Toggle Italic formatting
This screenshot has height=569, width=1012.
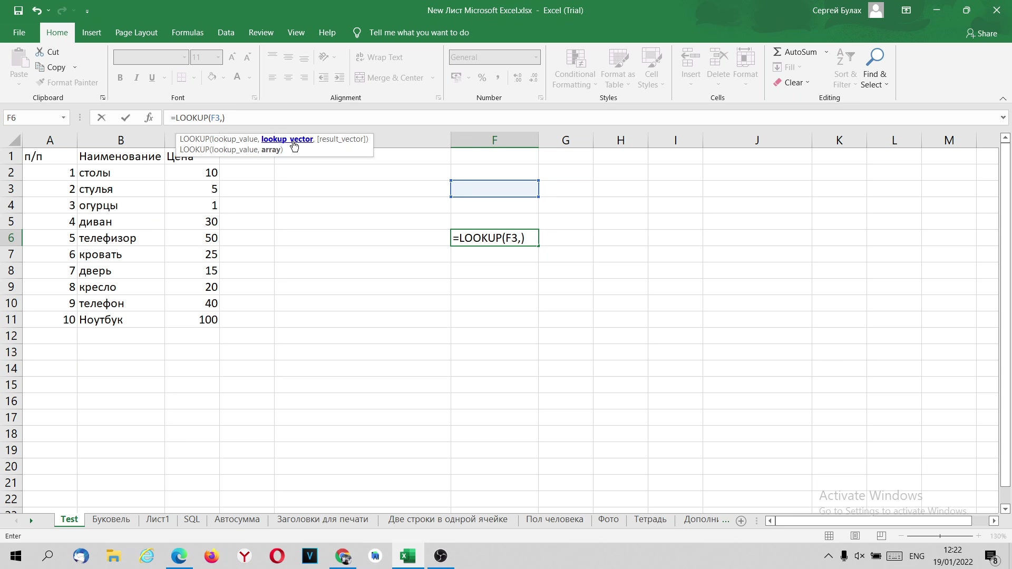tap(136, 77)
